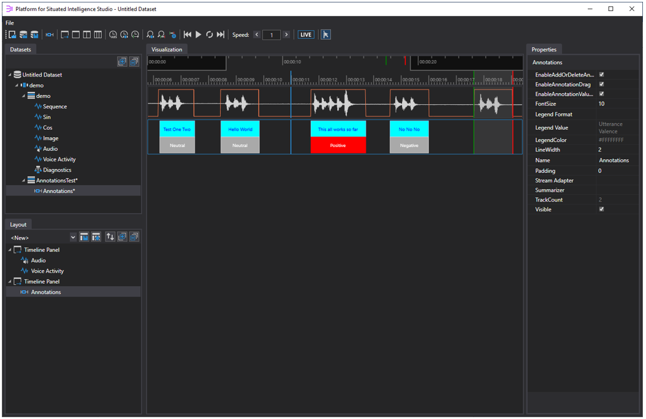The image size is (646, 419).
Task: Disable the EnableAddOrDeleteAnnotation checkbox
Action: pyautogui.click(x=601, y=75)
